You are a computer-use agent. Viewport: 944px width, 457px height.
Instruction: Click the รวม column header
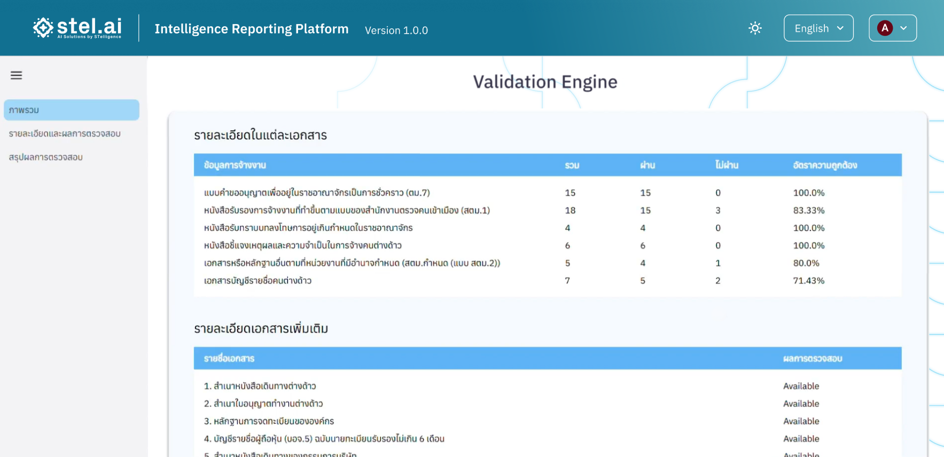click(572, 166)
